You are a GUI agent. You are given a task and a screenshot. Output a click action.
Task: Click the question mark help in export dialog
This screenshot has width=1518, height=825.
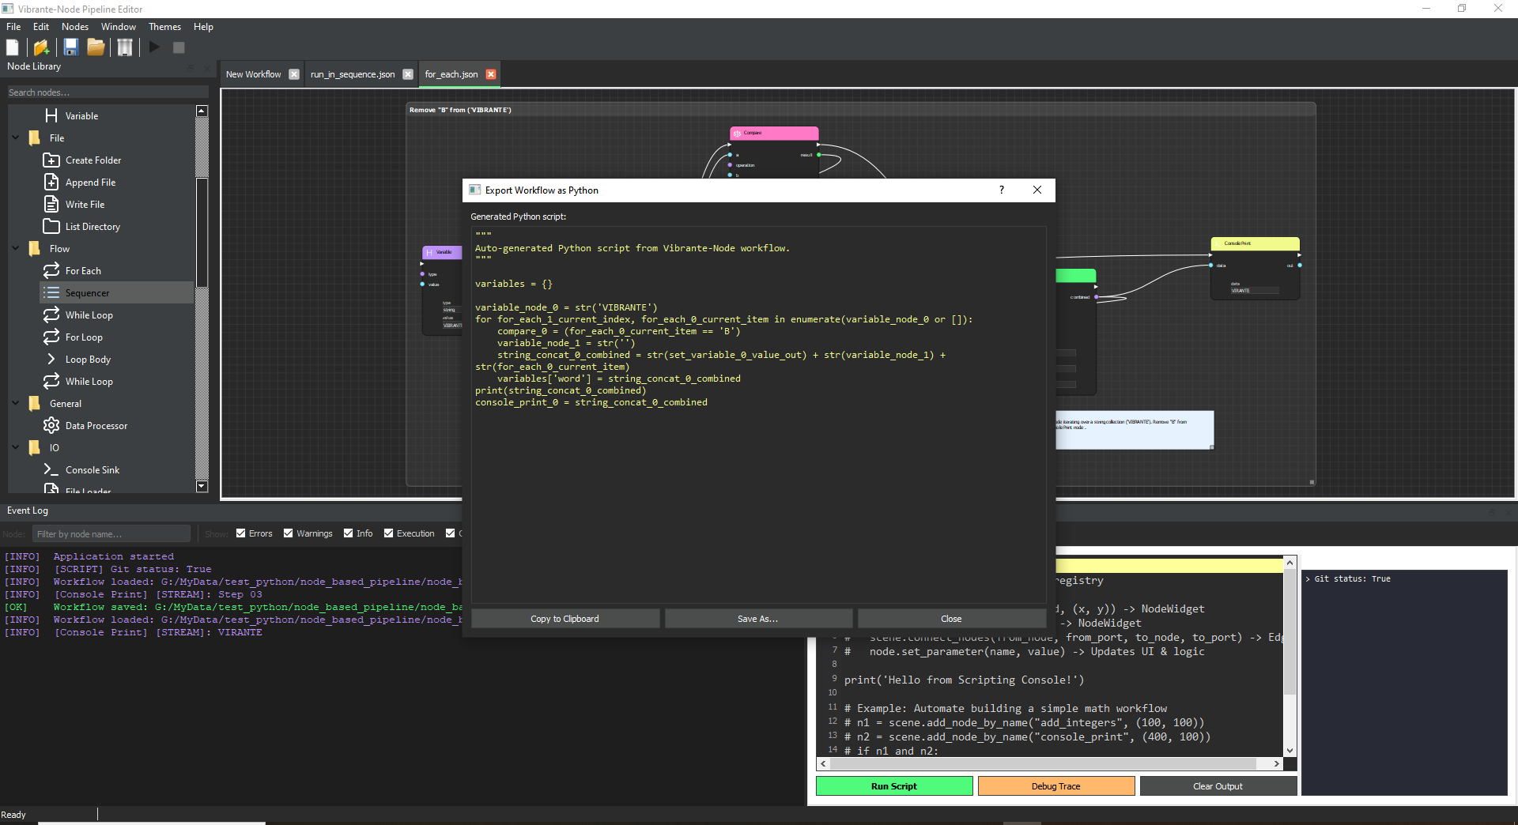[1002, 190]
